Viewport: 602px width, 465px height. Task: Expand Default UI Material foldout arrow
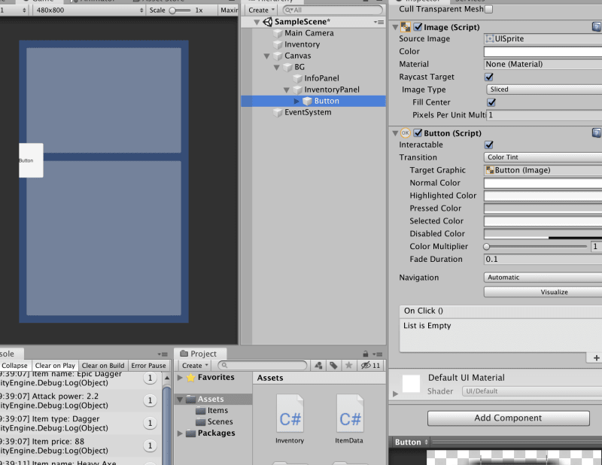(x=396, y=394)
